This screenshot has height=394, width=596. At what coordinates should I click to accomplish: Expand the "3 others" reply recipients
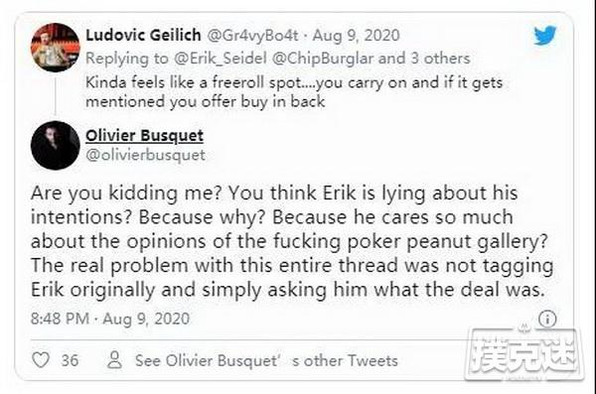point(440,59)
